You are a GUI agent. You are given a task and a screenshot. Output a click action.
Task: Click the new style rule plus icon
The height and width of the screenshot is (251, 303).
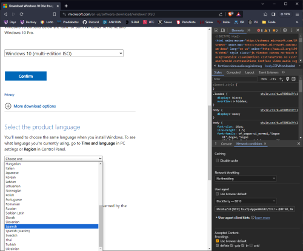(x=281, y=79)
